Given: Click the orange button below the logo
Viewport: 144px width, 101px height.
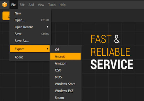Looking at the screenshot, I should pos(6,16).
